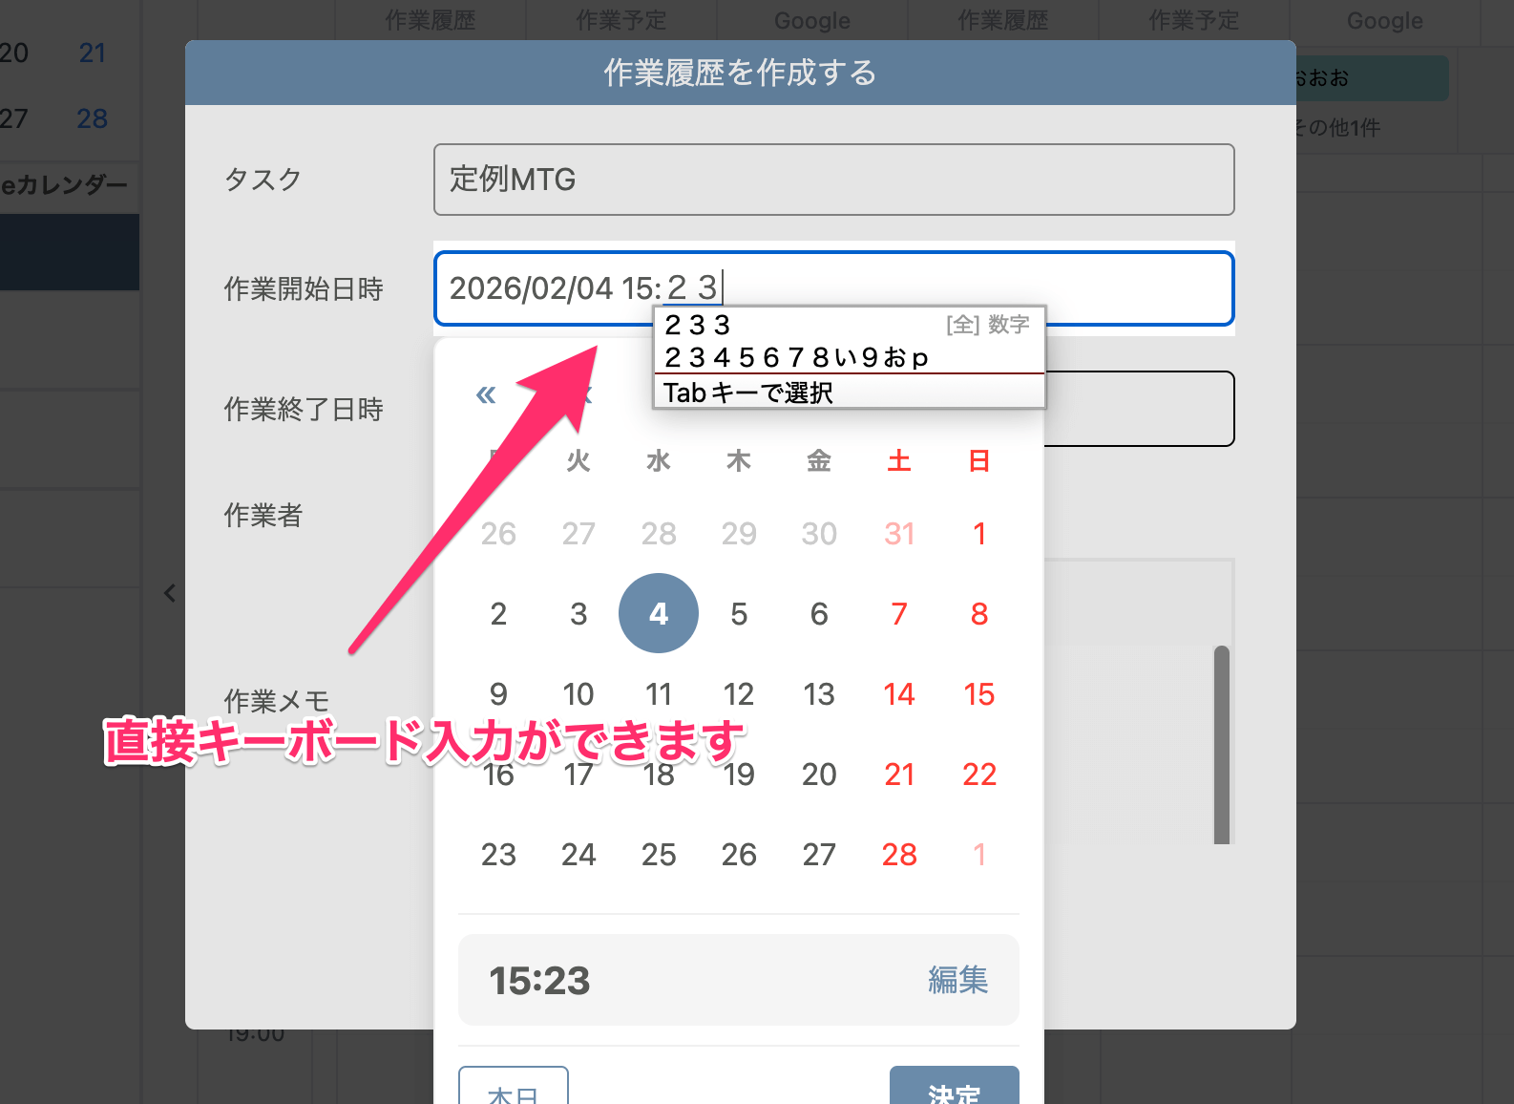
Task: Select January 31 from the previous month
Action: 898,534
